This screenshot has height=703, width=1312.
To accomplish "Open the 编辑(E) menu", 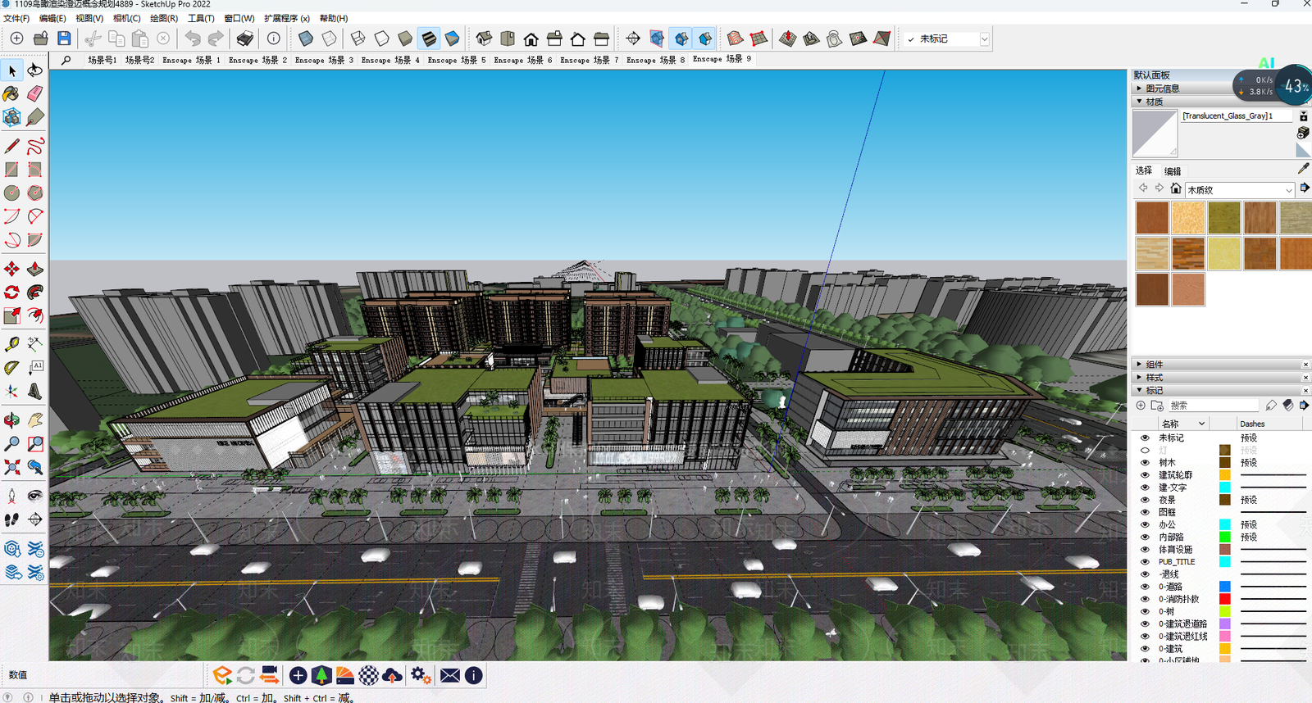I will pyautogui.click(x=52, y=18).
